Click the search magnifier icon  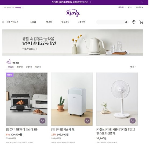point(126,22)
